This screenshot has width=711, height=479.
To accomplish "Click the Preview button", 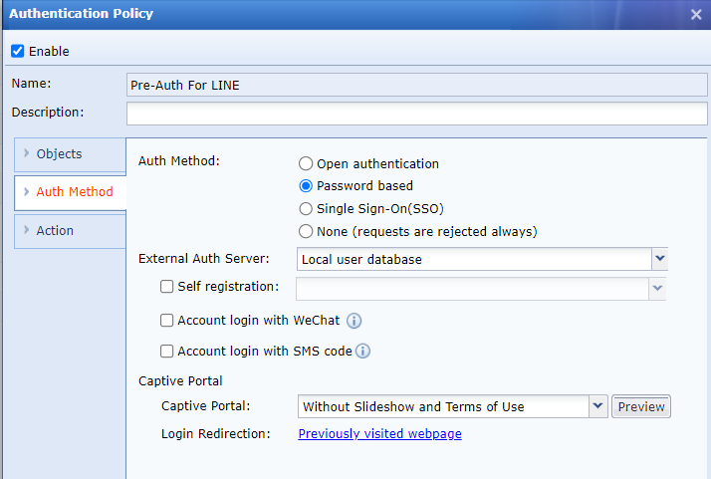I will (640, 406).
